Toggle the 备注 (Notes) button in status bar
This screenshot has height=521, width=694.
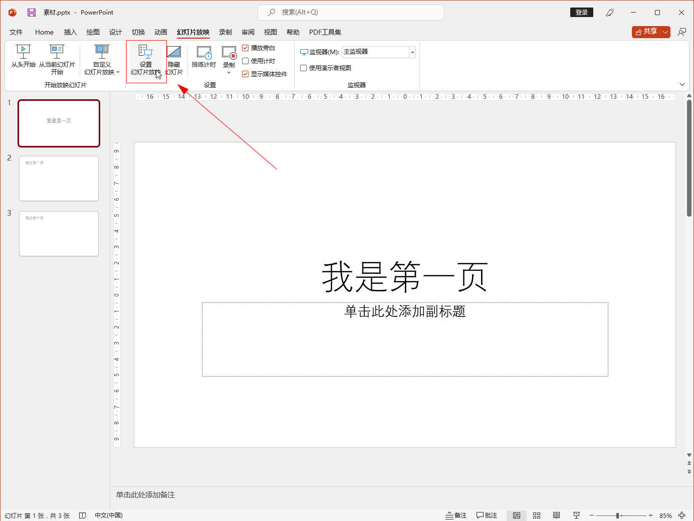point(456,515)
